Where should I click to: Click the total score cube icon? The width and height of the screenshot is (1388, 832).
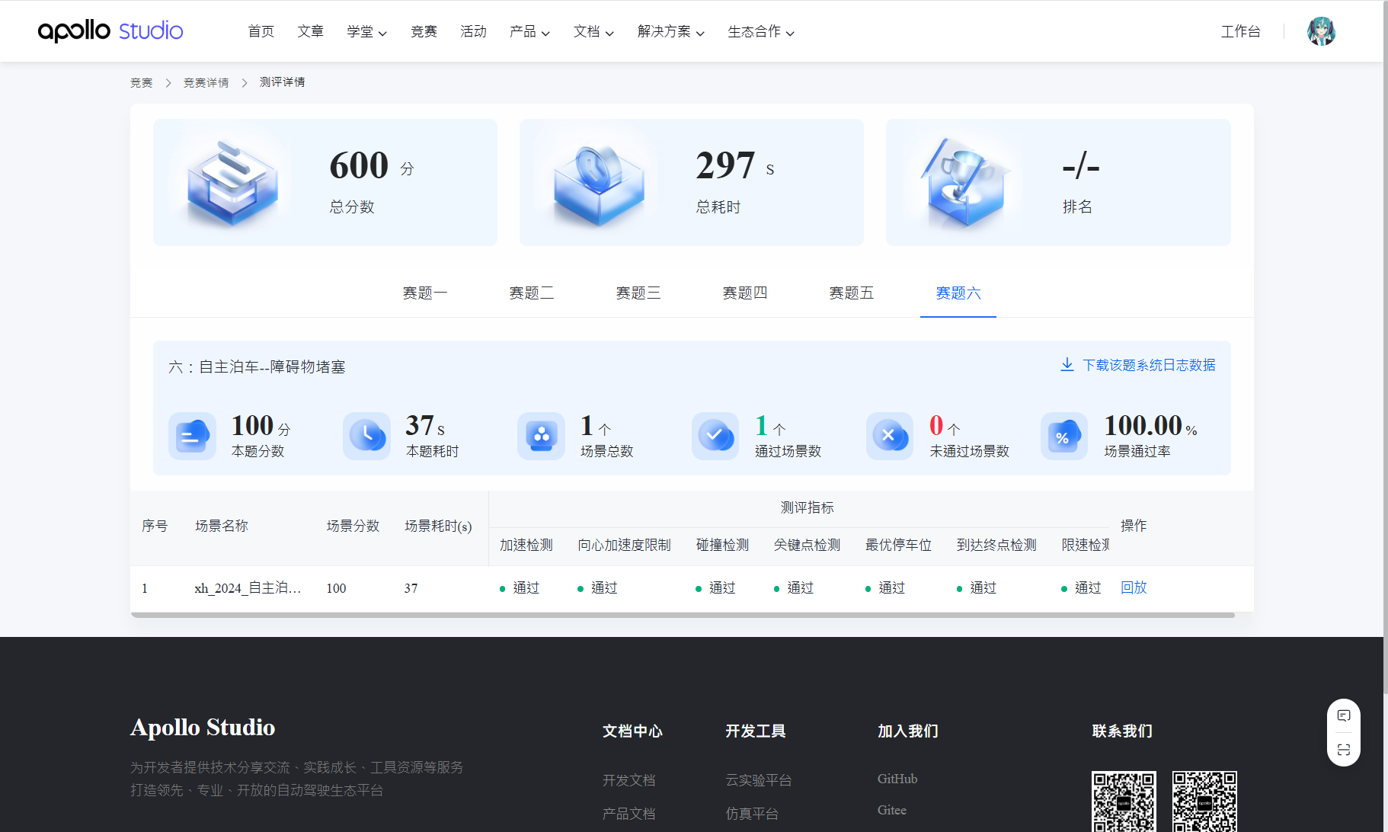pyautogui.click(x=232, y=183)
